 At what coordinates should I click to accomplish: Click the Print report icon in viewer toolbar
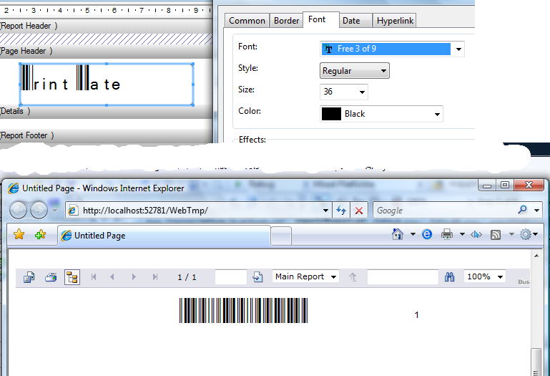[51, 277]
